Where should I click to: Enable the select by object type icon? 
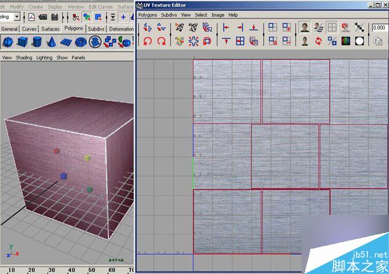pyautogui.click(x=87, y=17)
